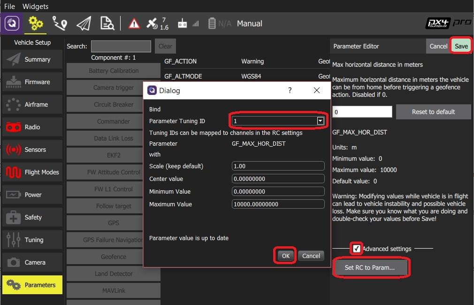Viewport: 474px width, 305px height.
Task: Click the parameter Search input field
Action: (x=120, y=46)
